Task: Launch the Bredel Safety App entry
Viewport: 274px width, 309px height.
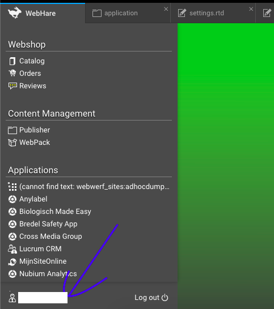Action: (43, 224)
